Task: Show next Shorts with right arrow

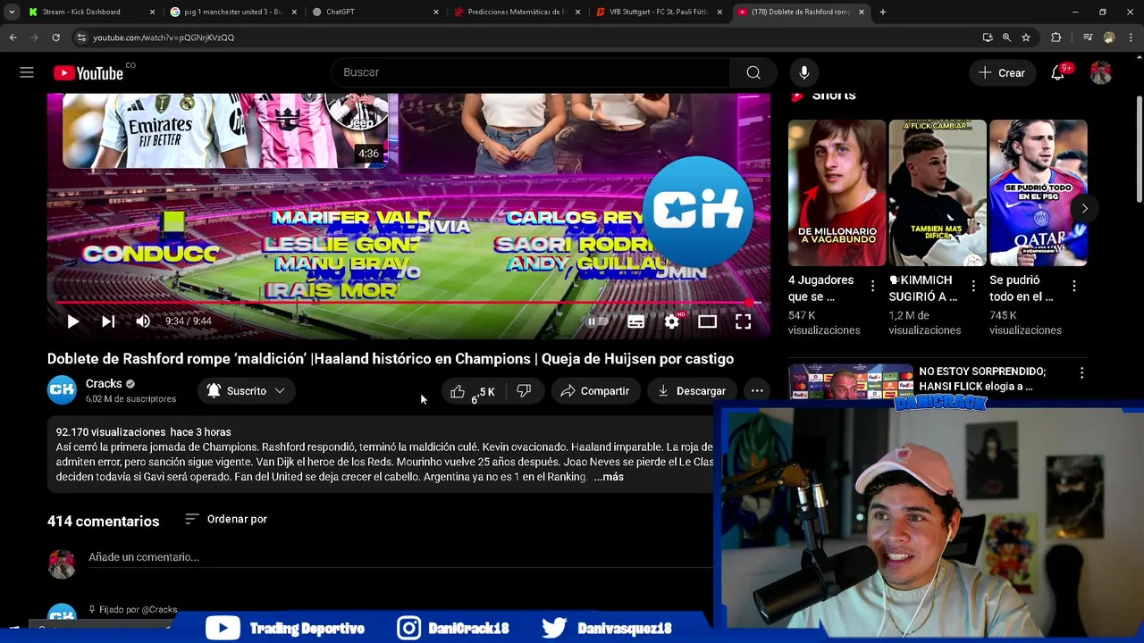Action: tap(1084, 208)
